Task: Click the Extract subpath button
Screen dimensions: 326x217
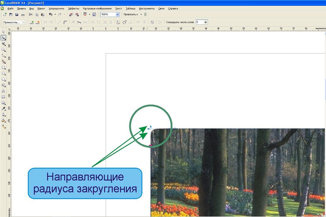Action: pos(105,22)
